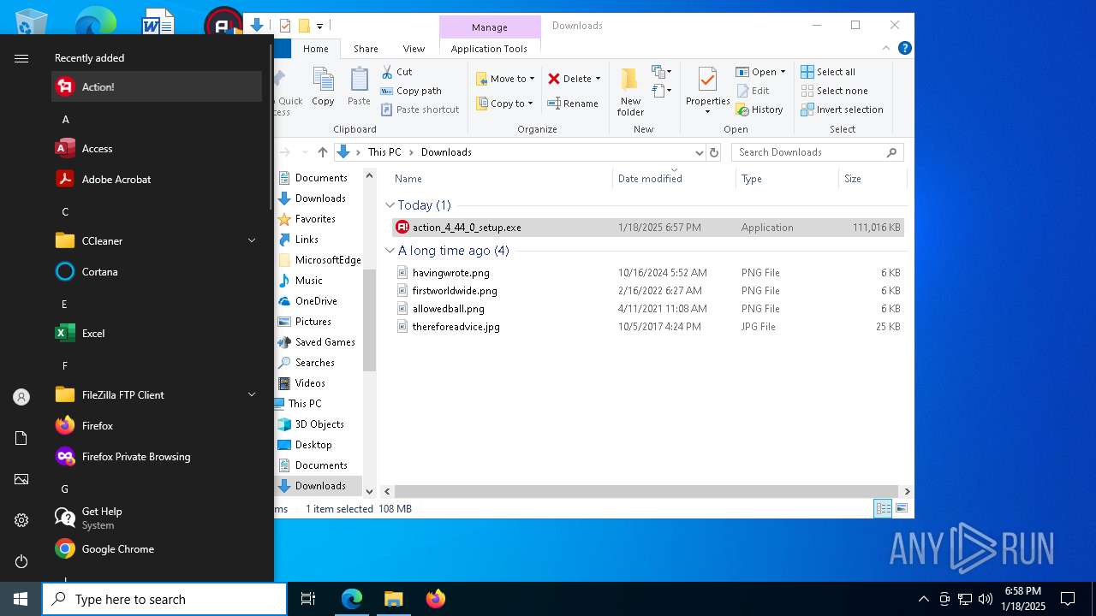Open Properties in the ribbon
The width and height of the screenshot is (1096, 616).
click(707, 92)
